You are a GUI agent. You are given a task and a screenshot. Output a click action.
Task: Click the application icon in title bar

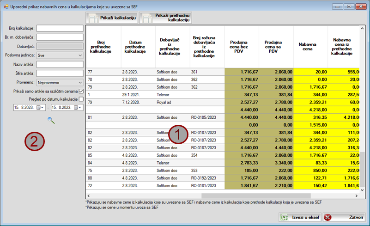click(x=6, y=6)
